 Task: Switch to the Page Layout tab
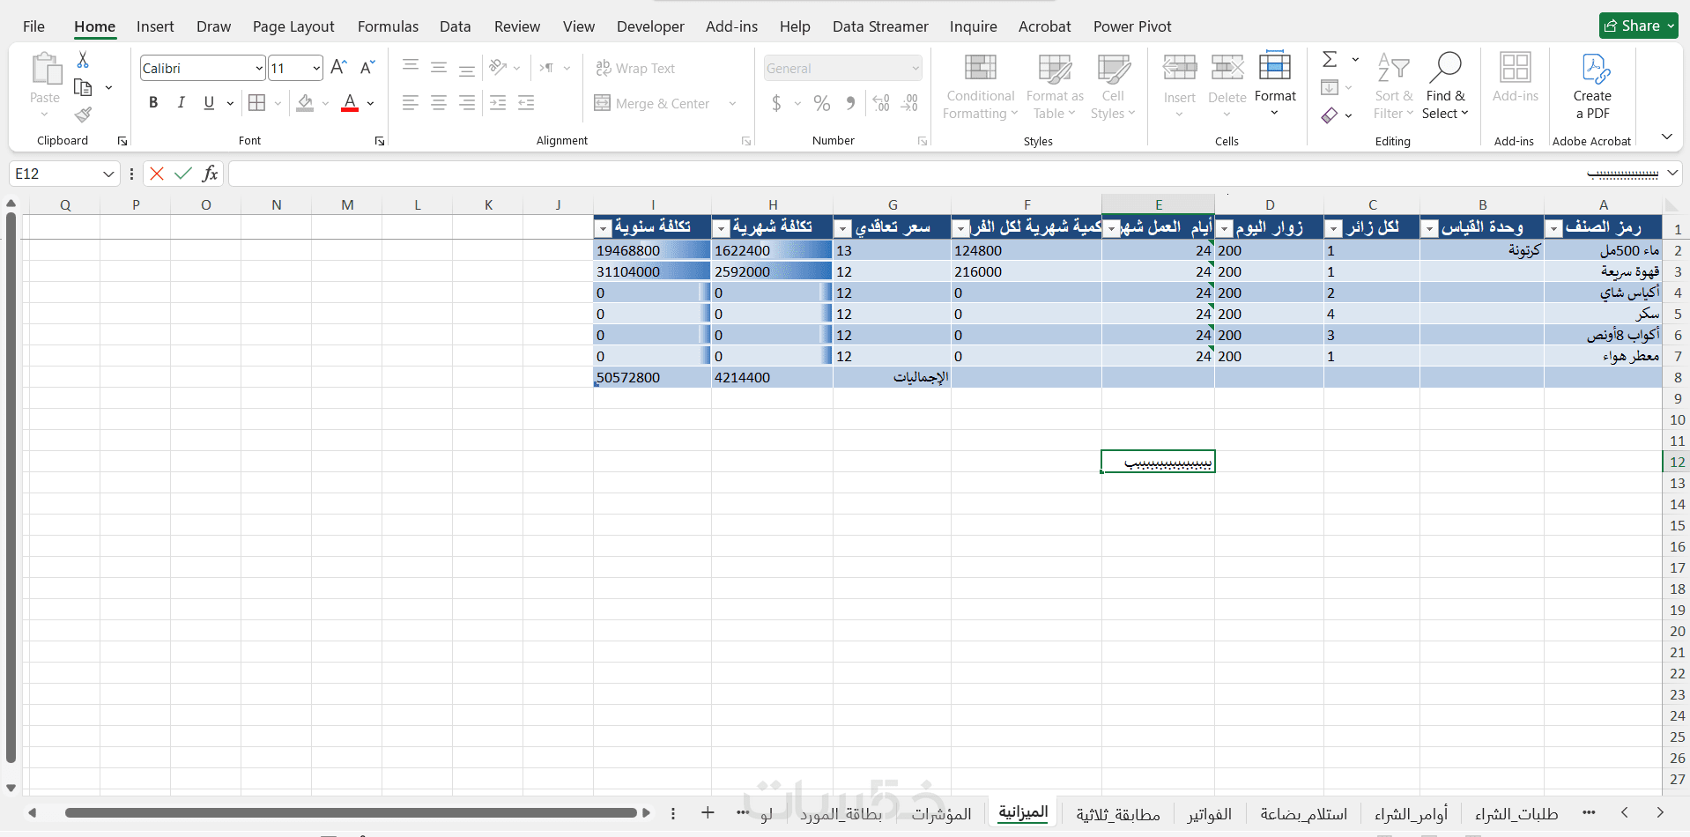(293, 26)
